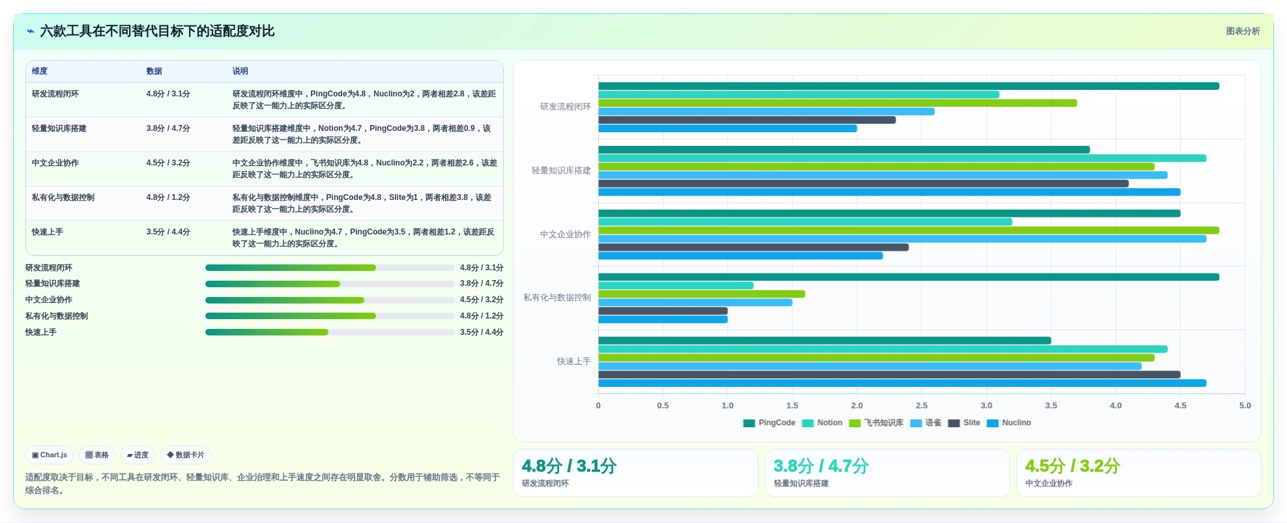This screenshot has width=1287, height=523.
Task: Select 私有化与数据控制 table row name
Action: click(x=63, y=198)
